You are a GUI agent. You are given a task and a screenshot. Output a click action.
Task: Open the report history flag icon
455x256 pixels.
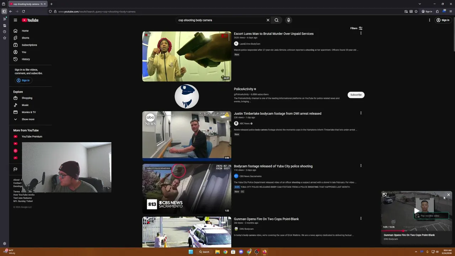(15, 169)
